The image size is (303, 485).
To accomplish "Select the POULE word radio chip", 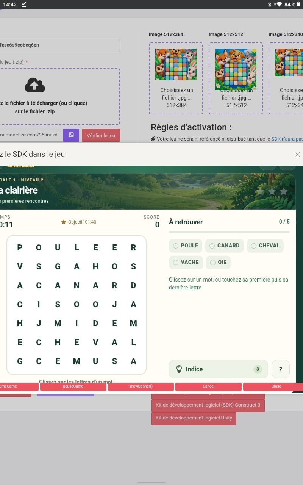I will click(186, 246).
